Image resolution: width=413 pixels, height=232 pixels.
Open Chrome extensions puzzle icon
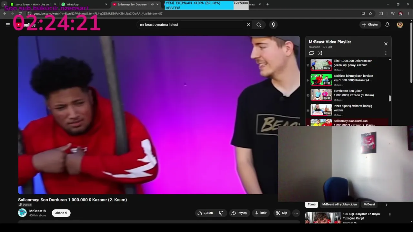(x=381, y=14)
